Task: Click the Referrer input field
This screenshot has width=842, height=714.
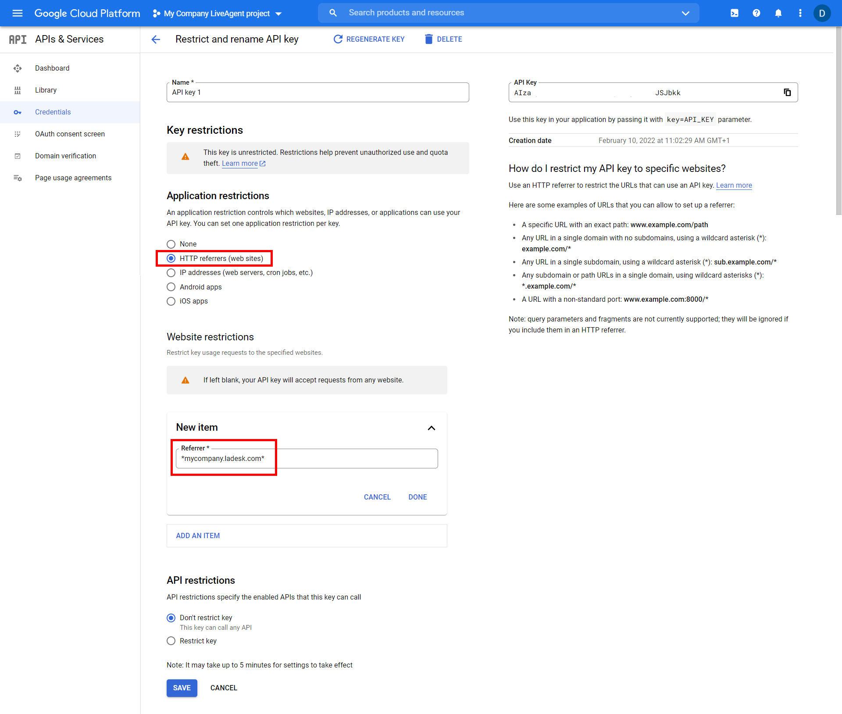Action: point(307,458)
